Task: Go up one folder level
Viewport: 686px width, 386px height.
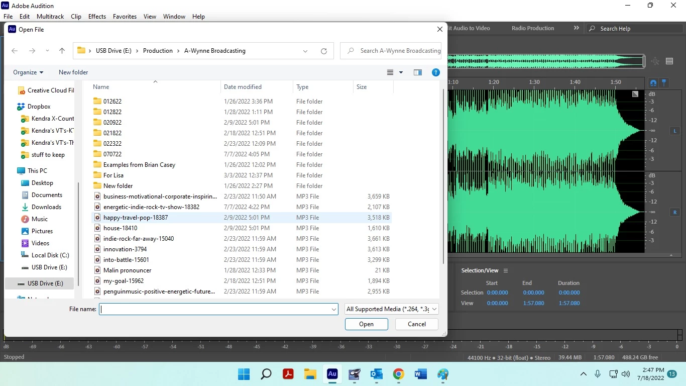Action: (x=62, y=51)
